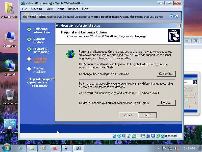This screenshot has width=202, height=152.
Task: Dismiss the mouse integration notification with X icon
Action: 171,16
